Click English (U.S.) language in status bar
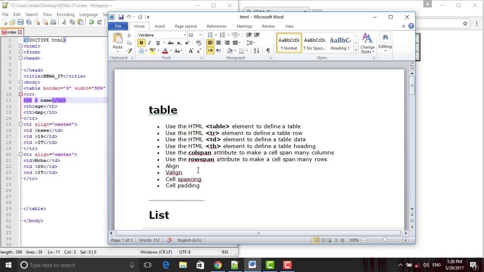 pos(189,240)
